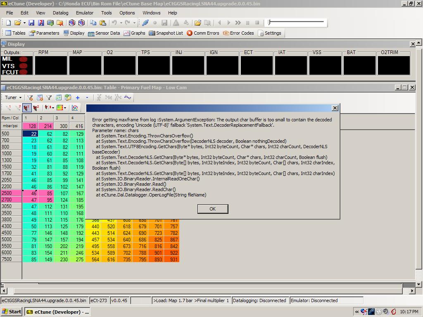Open the Tables view
Screen dimensions: 423x317
click(15, 33)
